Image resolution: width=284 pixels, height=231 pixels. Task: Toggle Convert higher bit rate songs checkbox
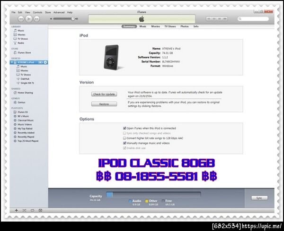click(x=124, y=138)
